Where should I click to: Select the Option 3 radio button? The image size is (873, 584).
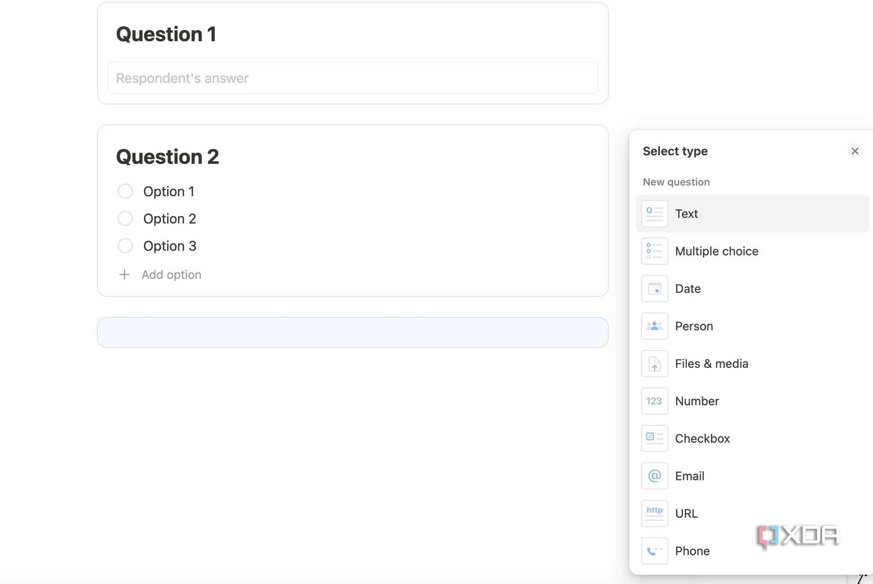[x=125, y=246]
